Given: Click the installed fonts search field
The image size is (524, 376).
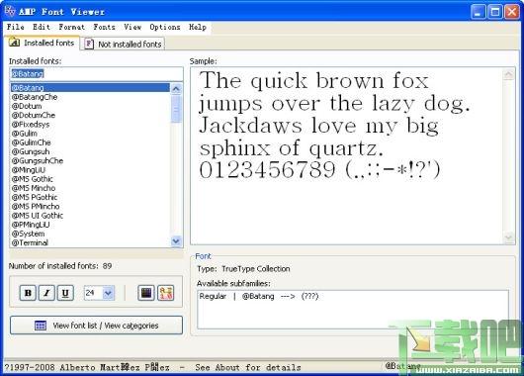Looking at the screenshot, I should coord(96,73).
